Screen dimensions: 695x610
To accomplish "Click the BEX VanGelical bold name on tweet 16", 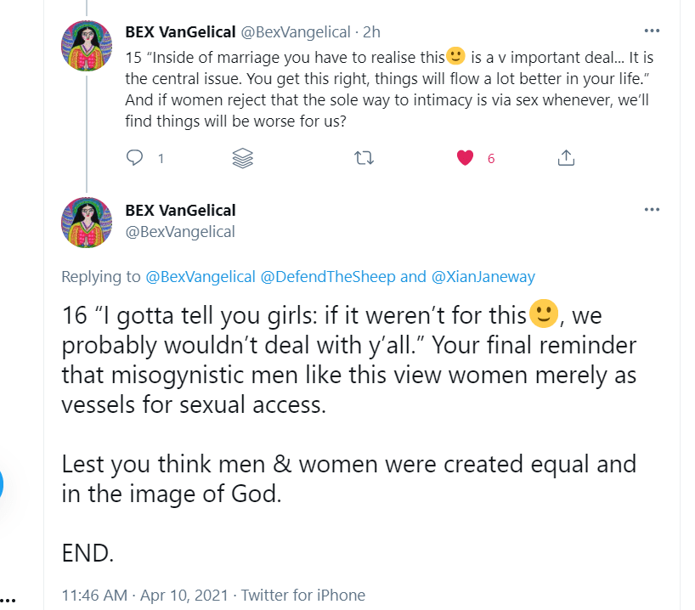I will tap(180, 210).
